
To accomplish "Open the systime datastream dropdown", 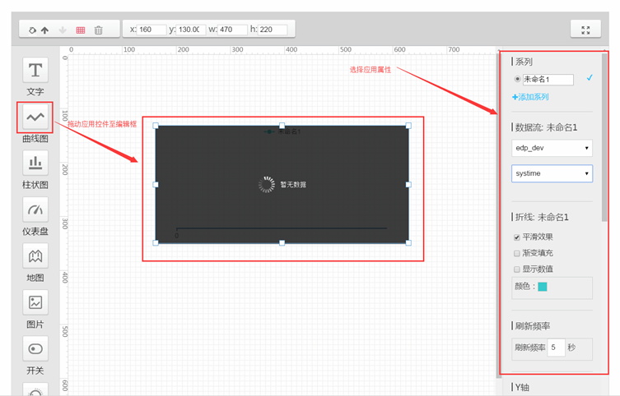I will coord(552,173).
